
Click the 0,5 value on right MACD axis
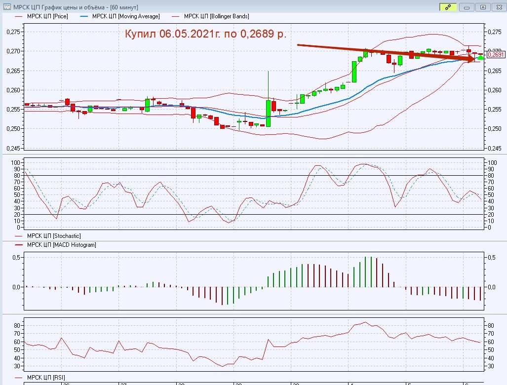491,257
